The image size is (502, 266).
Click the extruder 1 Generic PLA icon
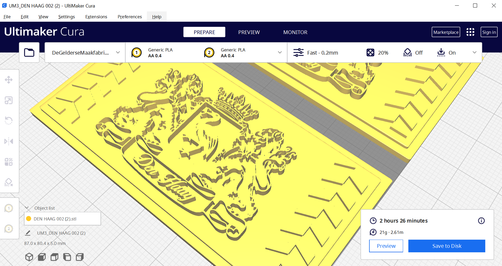[x=137, y=52]
